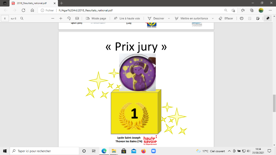Click the purple petri dish image
This screenshot has height=155, width=276.
tap(138, 72)
